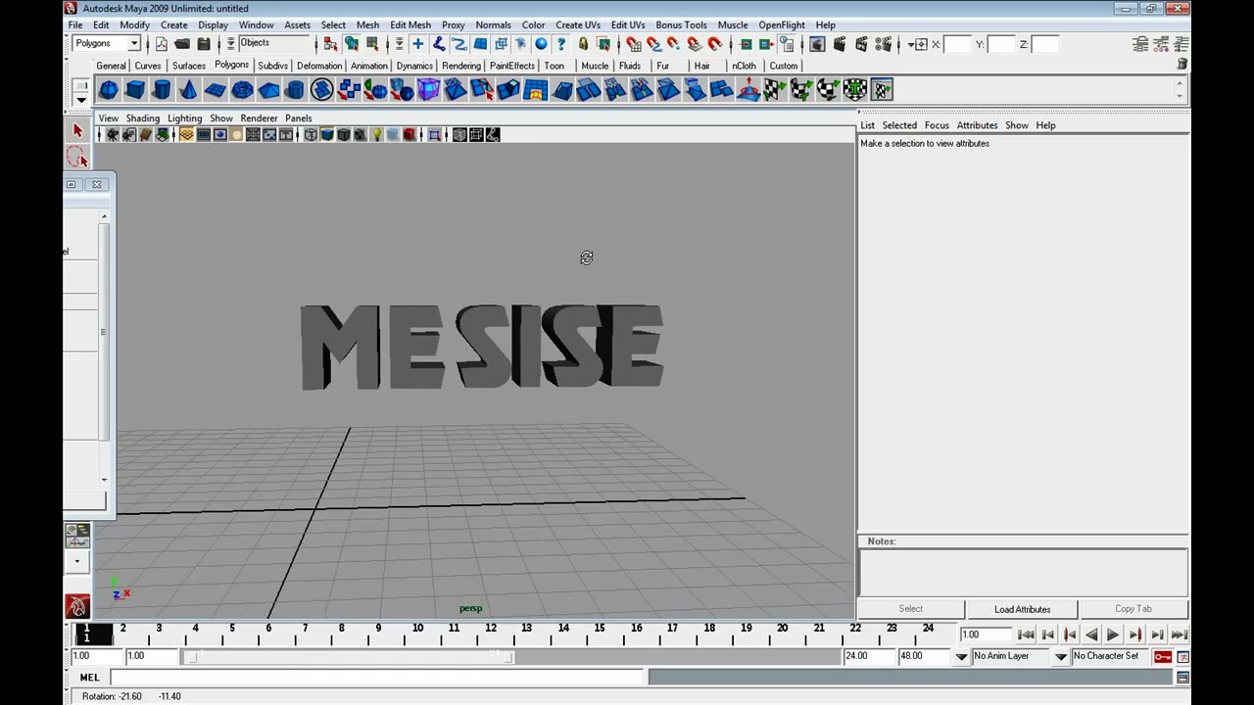
Task: Click the Notes text area
Action: point(1024,573)
